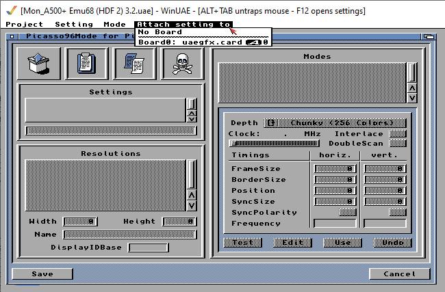
Task: Click the vertical BorderSize field
Action: (x=385, y=179)
